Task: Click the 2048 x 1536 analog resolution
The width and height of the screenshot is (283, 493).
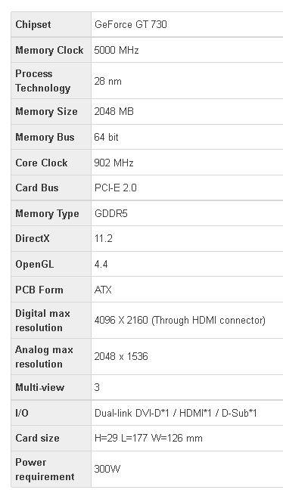Action: pos(121,356)
